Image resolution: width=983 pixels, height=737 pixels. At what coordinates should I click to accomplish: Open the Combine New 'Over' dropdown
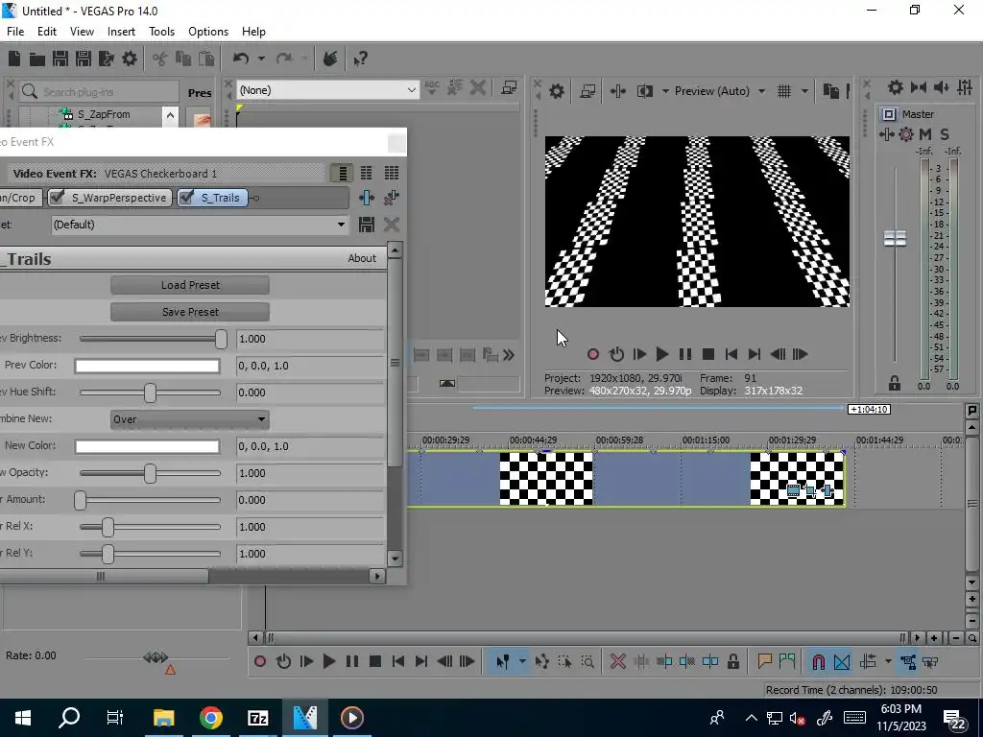click(x=190, y=419)
